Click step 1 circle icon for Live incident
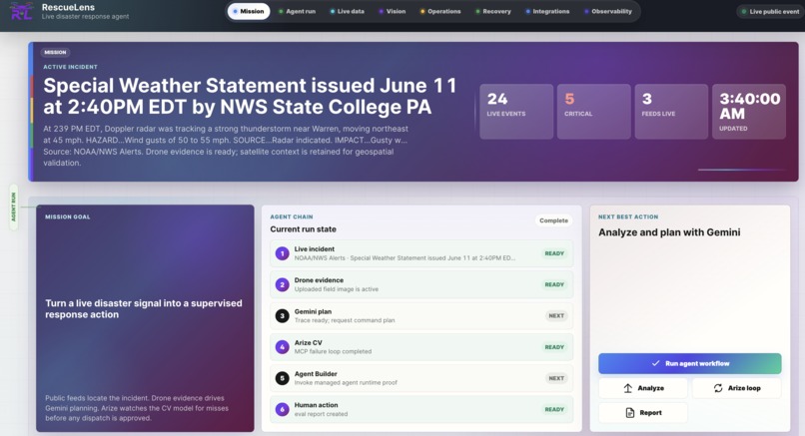The width and height of the screenshot is (805, 436). 282,253
